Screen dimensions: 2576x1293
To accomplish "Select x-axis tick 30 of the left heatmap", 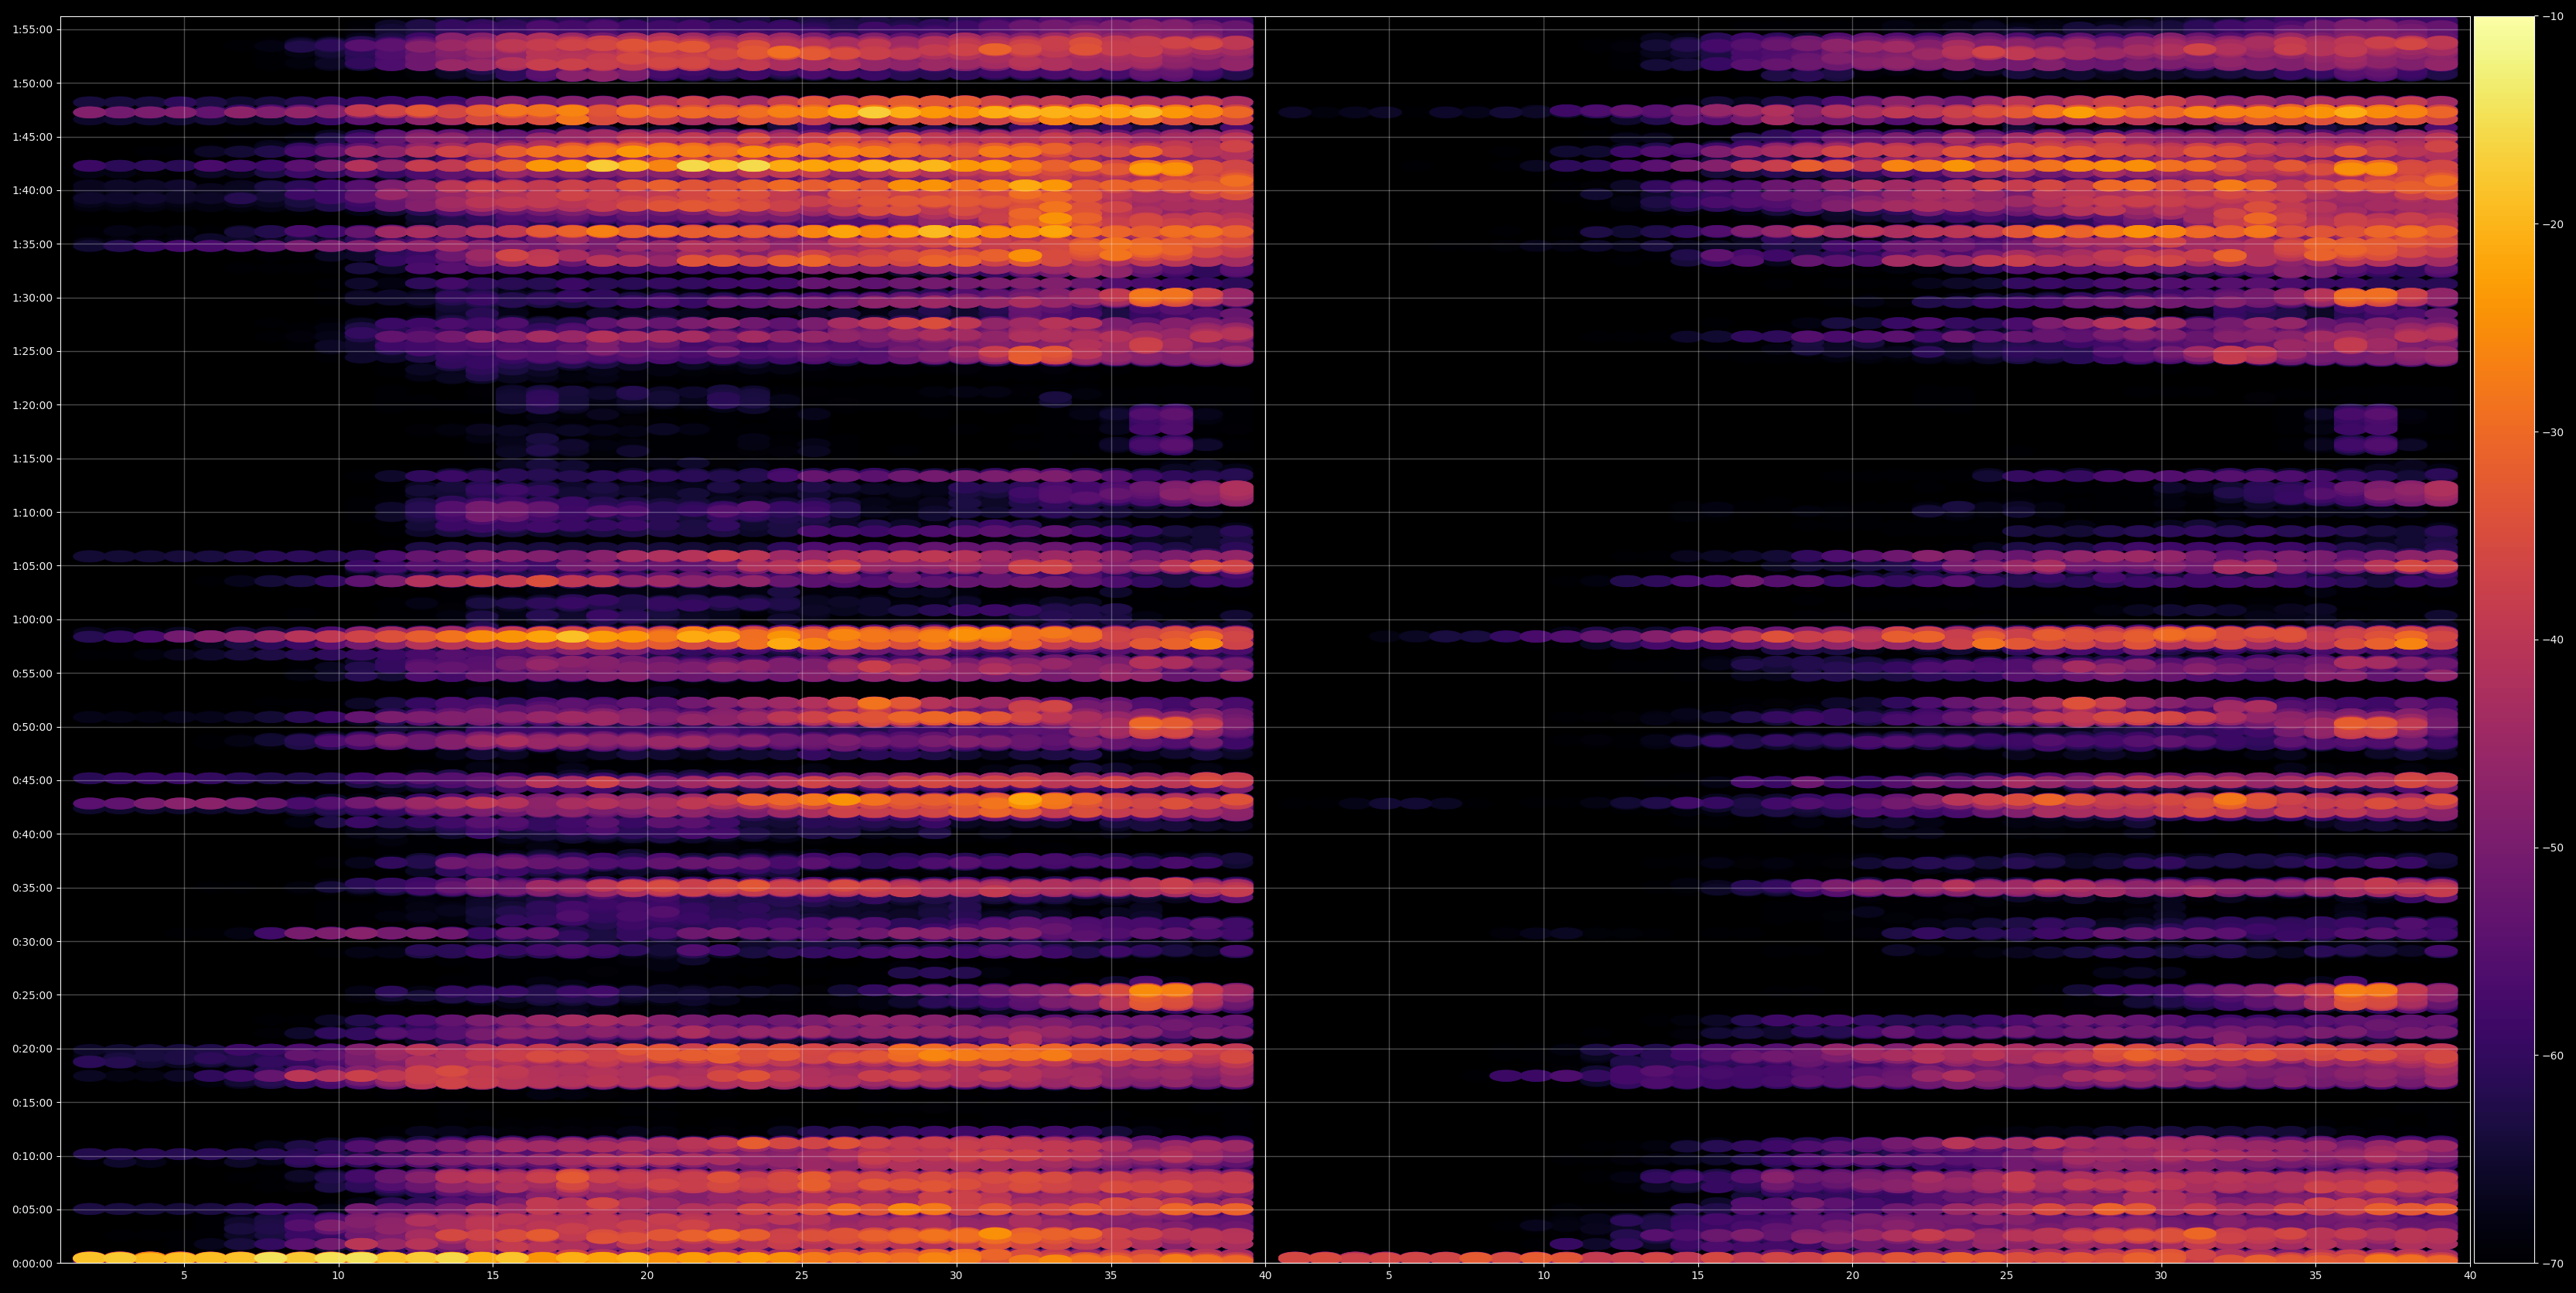I will pos(956,1276).
